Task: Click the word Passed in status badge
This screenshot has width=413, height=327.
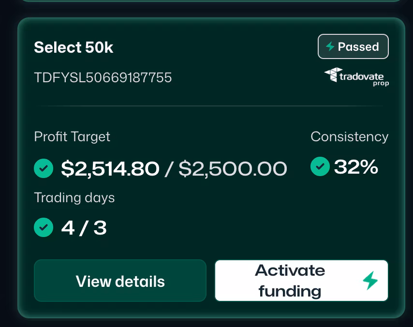Action: click(x=358, y=46)
